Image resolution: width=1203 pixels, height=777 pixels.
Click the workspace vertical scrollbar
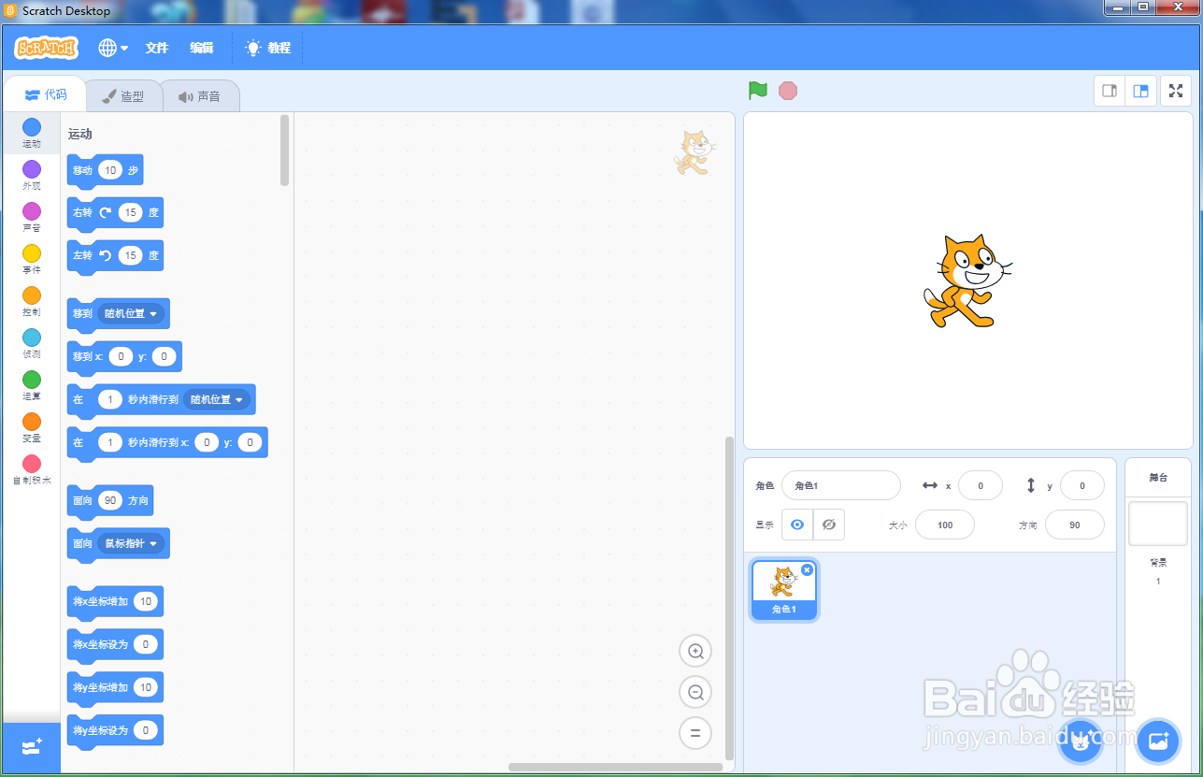730,598
